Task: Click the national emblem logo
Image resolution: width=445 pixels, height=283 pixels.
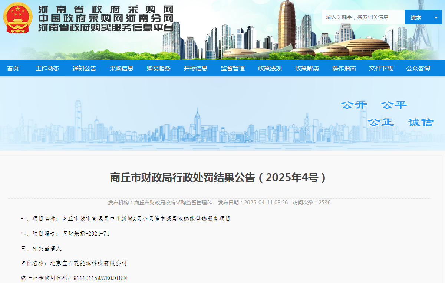Action: point(18,18)
